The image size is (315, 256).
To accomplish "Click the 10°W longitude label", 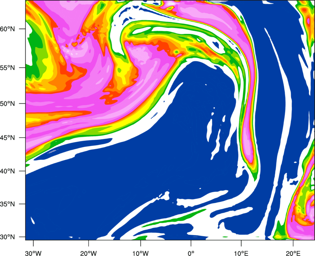I will (140, 253).
